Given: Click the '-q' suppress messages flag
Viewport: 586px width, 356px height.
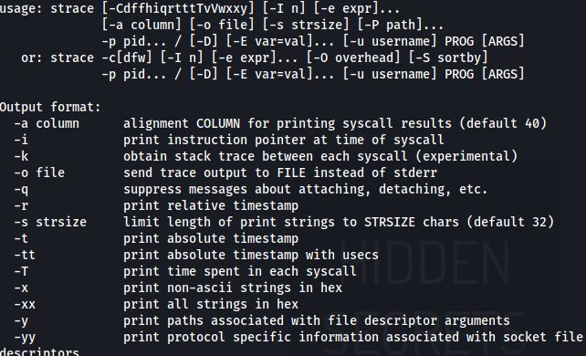Looking at the screenshot, I should 21,190.
